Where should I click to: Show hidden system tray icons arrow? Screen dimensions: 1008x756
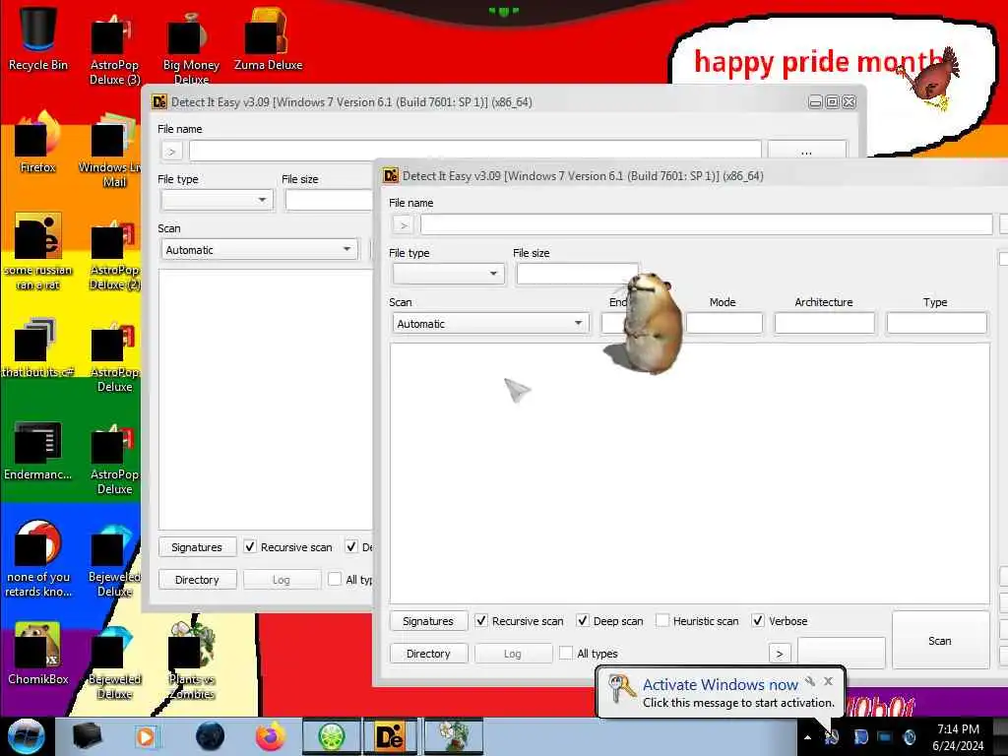(x=807, y=737)
